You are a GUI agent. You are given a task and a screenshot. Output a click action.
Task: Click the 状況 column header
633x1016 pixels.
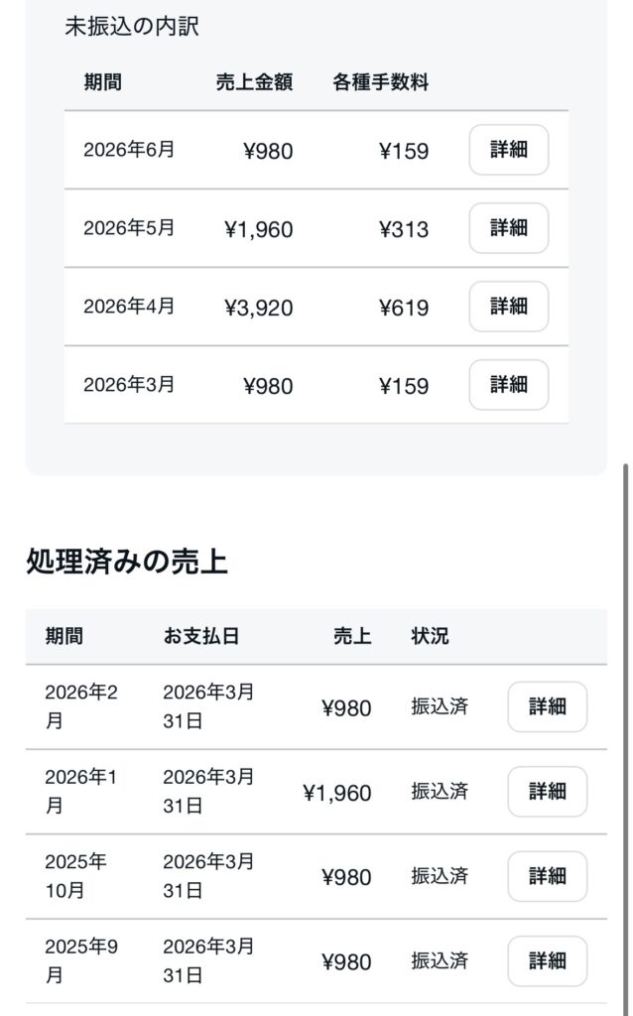coord(430,636)
